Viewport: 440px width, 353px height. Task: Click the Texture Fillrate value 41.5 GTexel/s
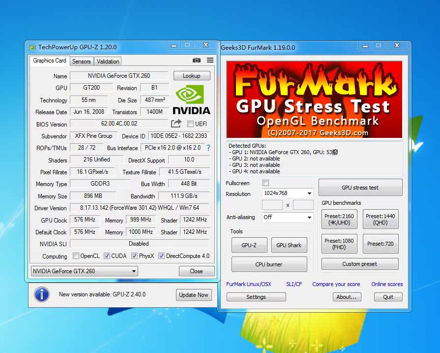point(185,171)
